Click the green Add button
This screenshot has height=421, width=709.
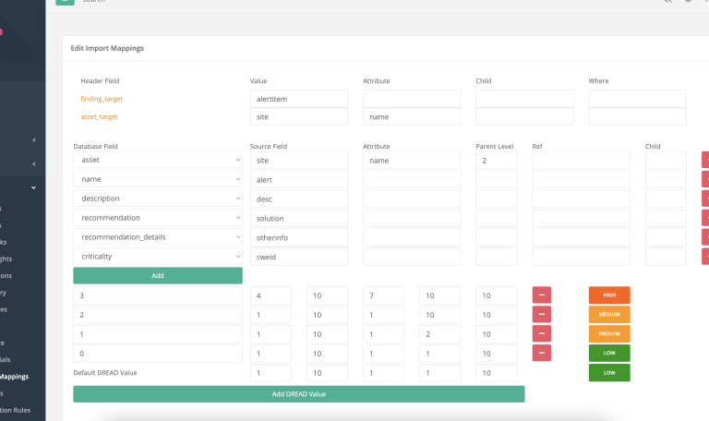click(x=158, y=275)
